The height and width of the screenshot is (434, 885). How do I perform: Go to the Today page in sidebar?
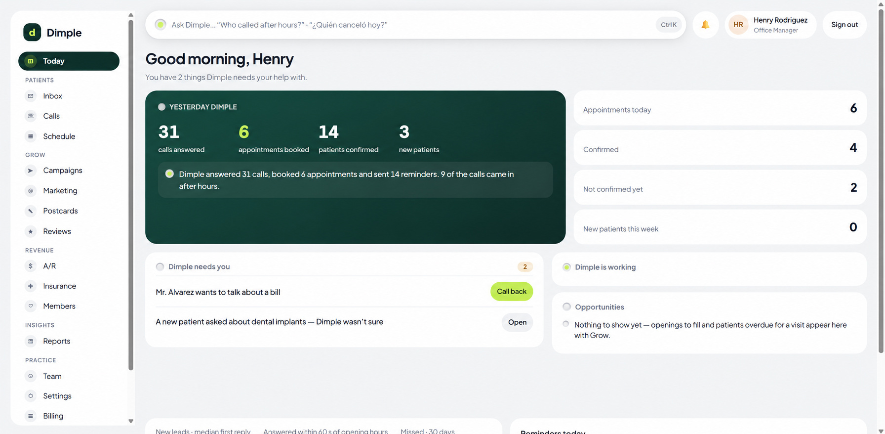69,61
